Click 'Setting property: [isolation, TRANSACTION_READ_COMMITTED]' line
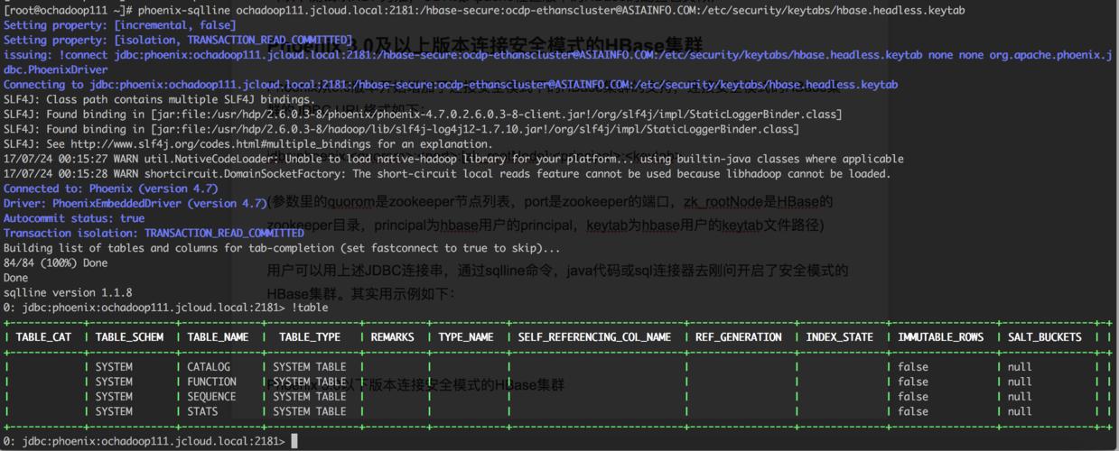 pyautogui.click(x=179, y=40)
